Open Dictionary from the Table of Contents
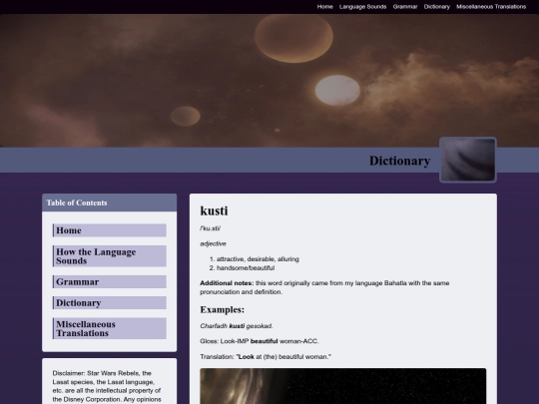539x404 pixels. point(110,303)
